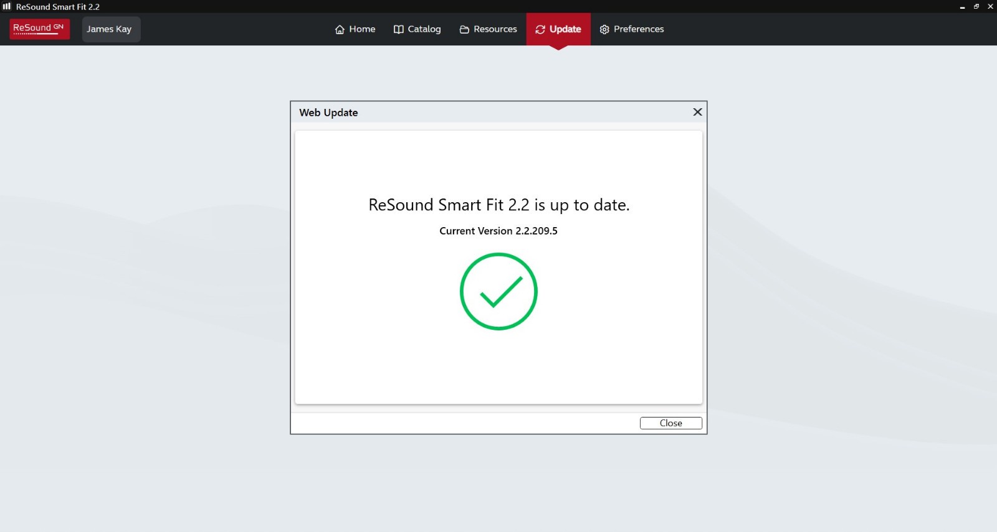Click the Update refresh arrows icon

(x=540, y=29)
